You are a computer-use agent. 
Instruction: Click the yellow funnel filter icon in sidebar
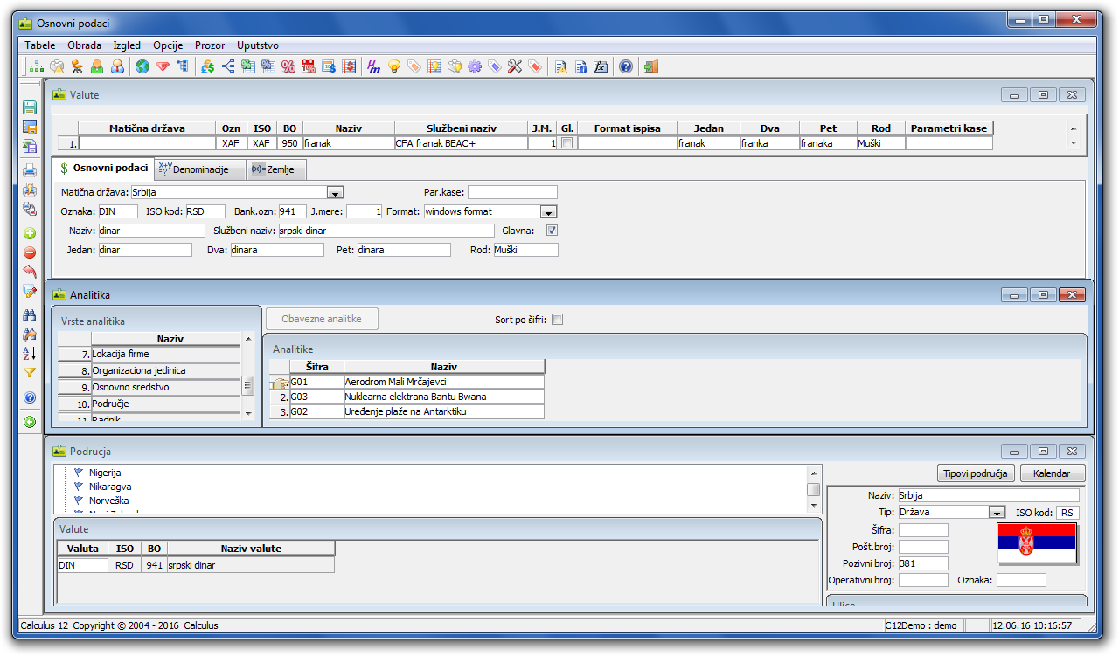[30, 373]
